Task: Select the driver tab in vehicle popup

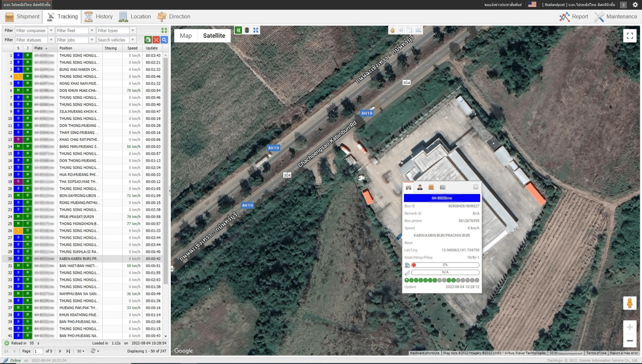Action: coord(419,187)
